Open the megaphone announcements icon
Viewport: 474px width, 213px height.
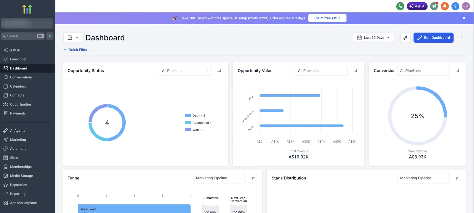434,6
